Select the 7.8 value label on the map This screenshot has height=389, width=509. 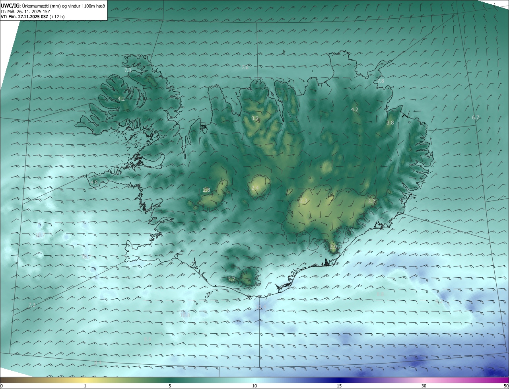pyautogui.click(x=381, y=81)
